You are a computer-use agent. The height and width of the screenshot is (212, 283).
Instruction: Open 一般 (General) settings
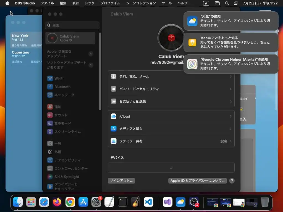(x=54, y=144)
